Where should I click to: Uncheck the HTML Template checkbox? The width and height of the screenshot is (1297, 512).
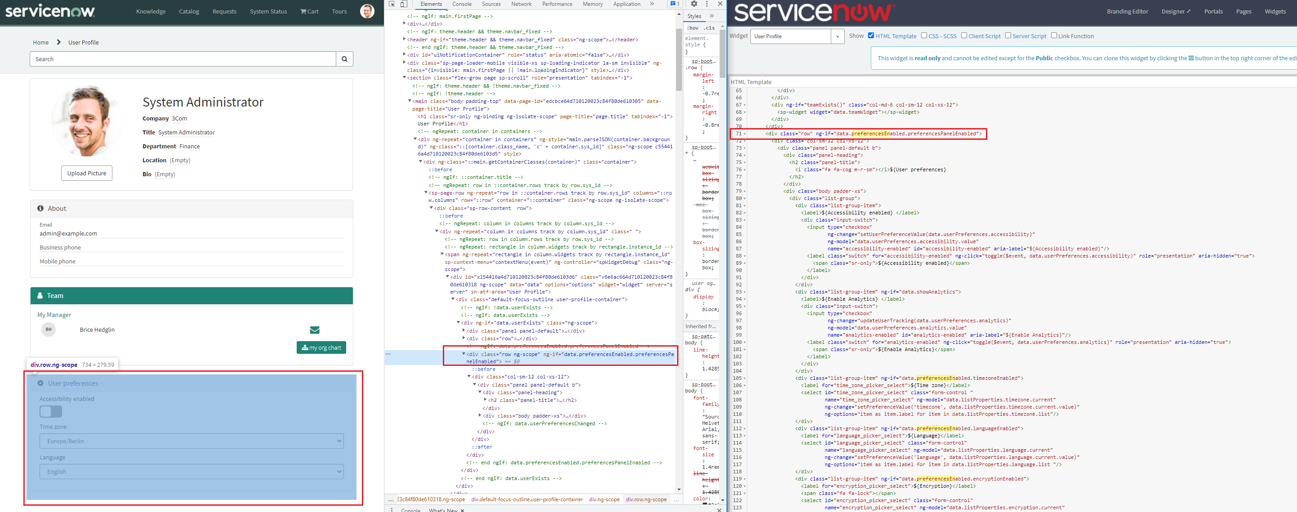(x=871, y=36)
